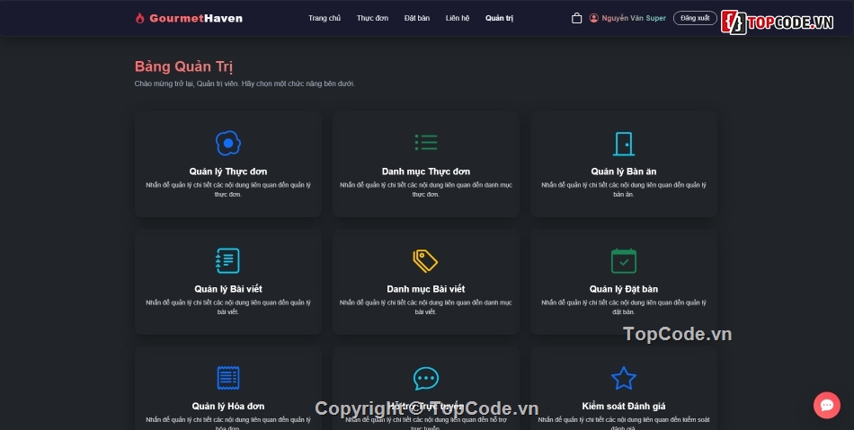The image size is (854, 430).
Task: Click the welcome text 'Chào mừng trở lại, Quản trị viên'
Action: (x=187, y=83)
